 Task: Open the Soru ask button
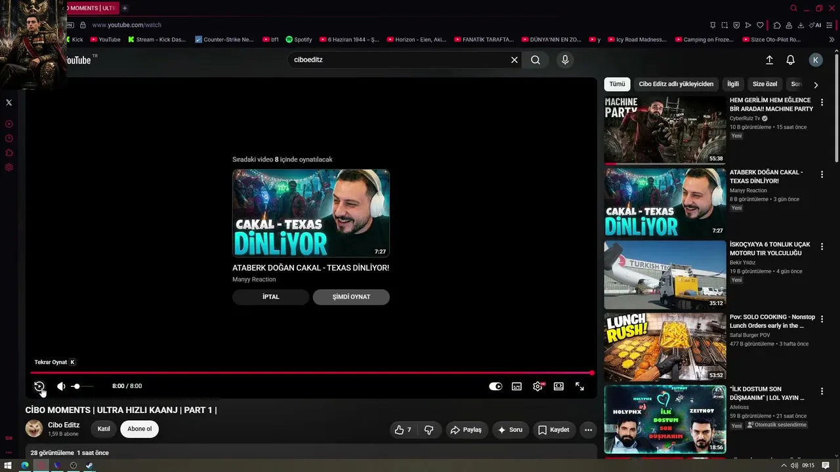(511, 430)
